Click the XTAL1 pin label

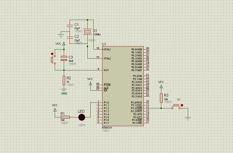coord(107,50)
